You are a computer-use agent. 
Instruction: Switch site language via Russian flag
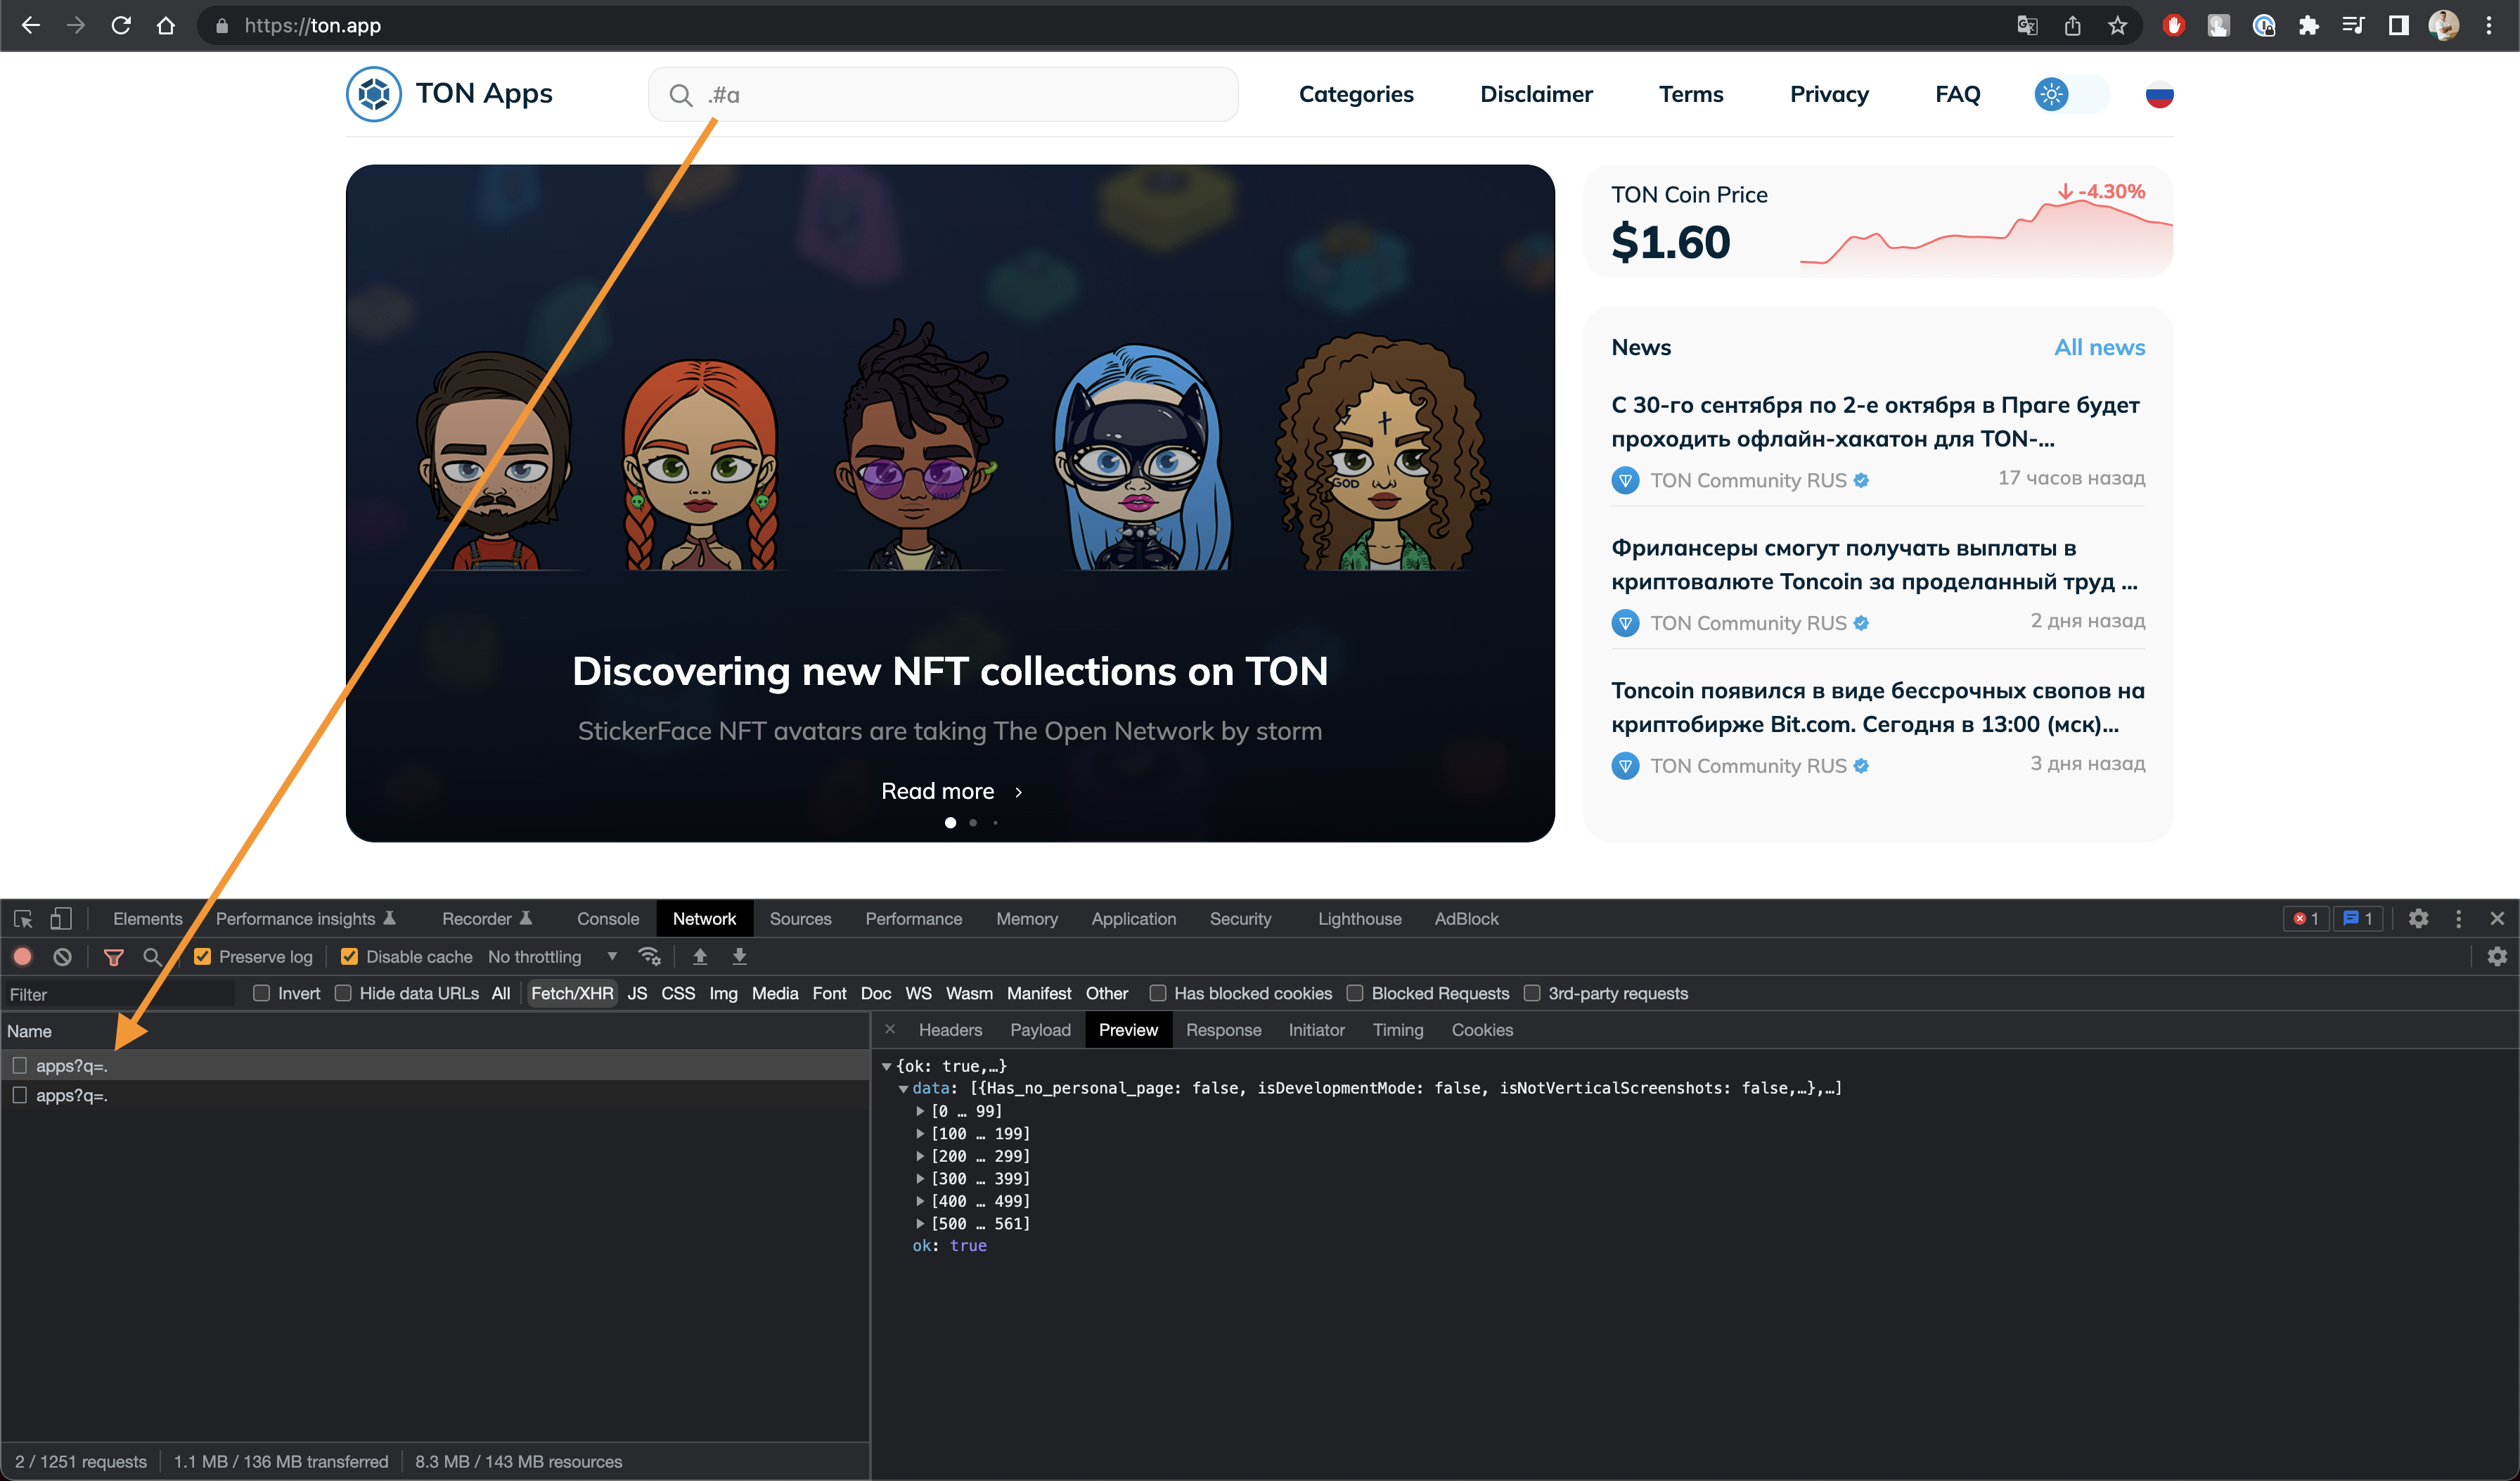coord(2160,93)
